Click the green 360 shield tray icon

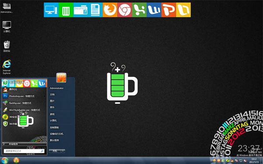223,161
